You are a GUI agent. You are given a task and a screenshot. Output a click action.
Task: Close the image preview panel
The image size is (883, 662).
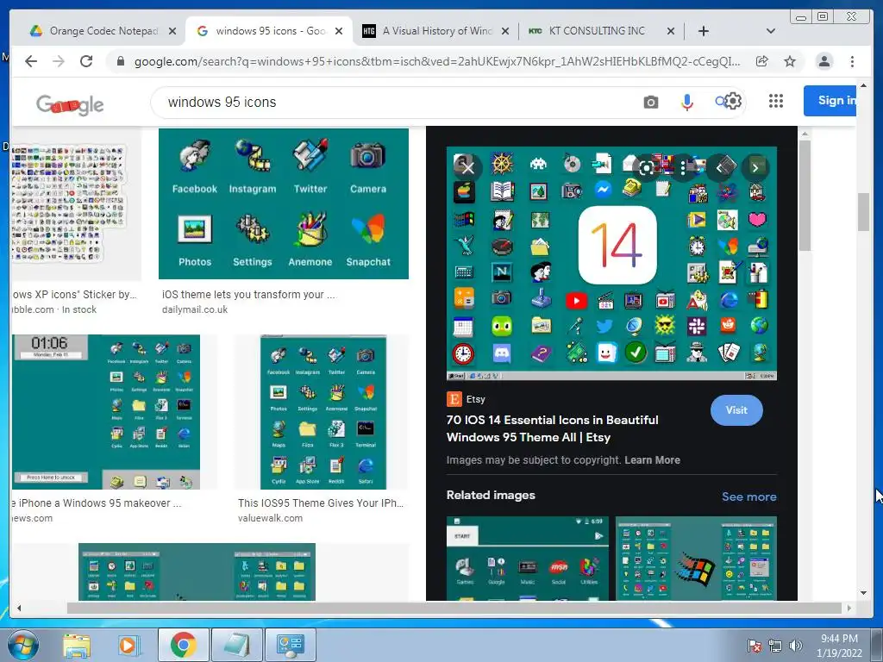tap(468, 167)
